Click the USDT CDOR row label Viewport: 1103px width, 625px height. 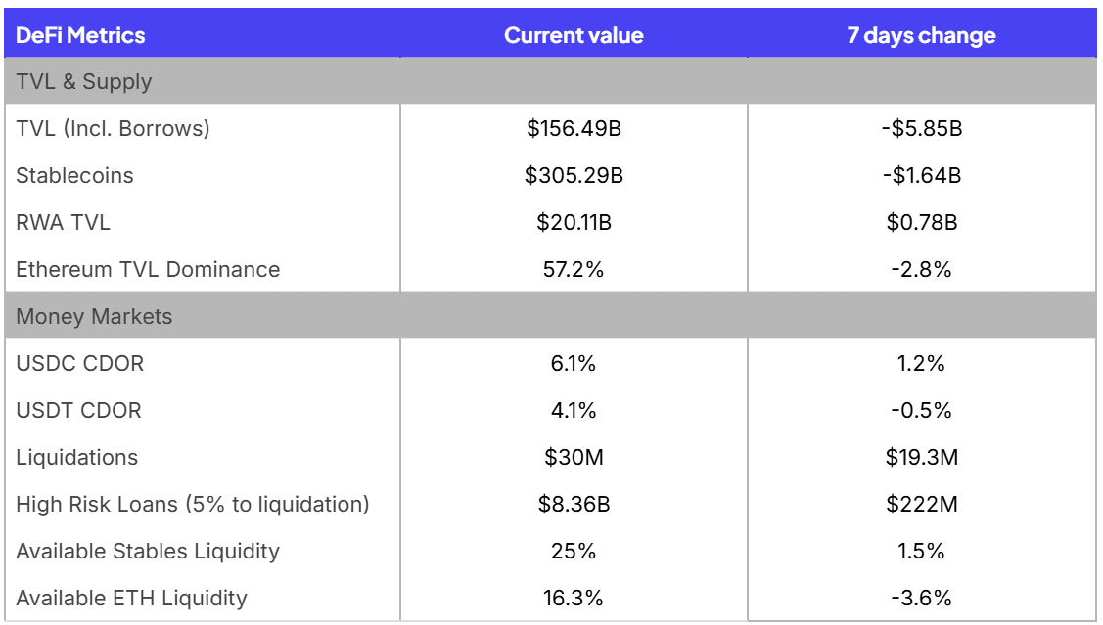(x=78, y=411)
